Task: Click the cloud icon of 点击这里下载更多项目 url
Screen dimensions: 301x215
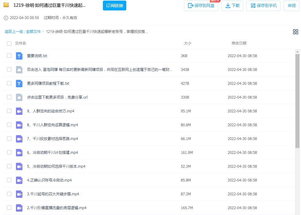Action: point(19,97)
